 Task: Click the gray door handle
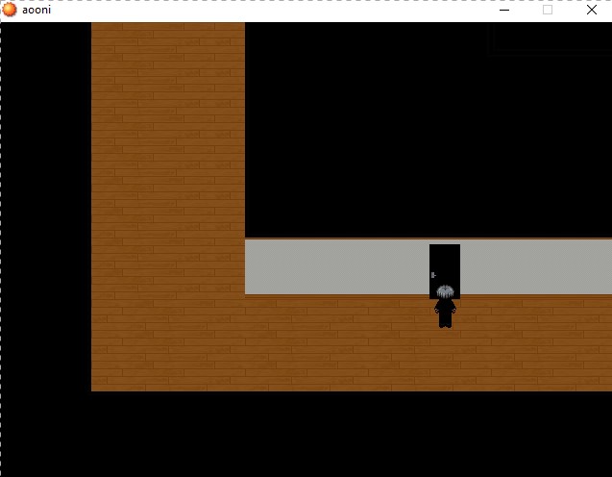pos(433,275)
